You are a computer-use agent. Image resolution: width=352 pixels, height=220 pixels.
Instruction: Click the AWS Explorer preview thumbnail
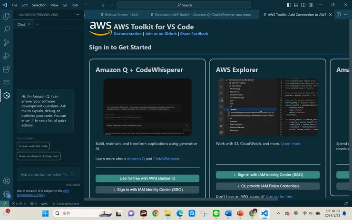pyautogui.click(x=268, y=107)
